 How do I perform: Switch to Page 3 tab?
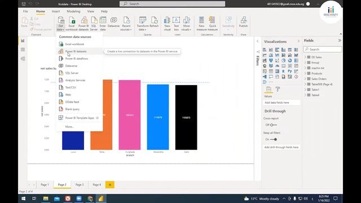click(x=80, y=184)
